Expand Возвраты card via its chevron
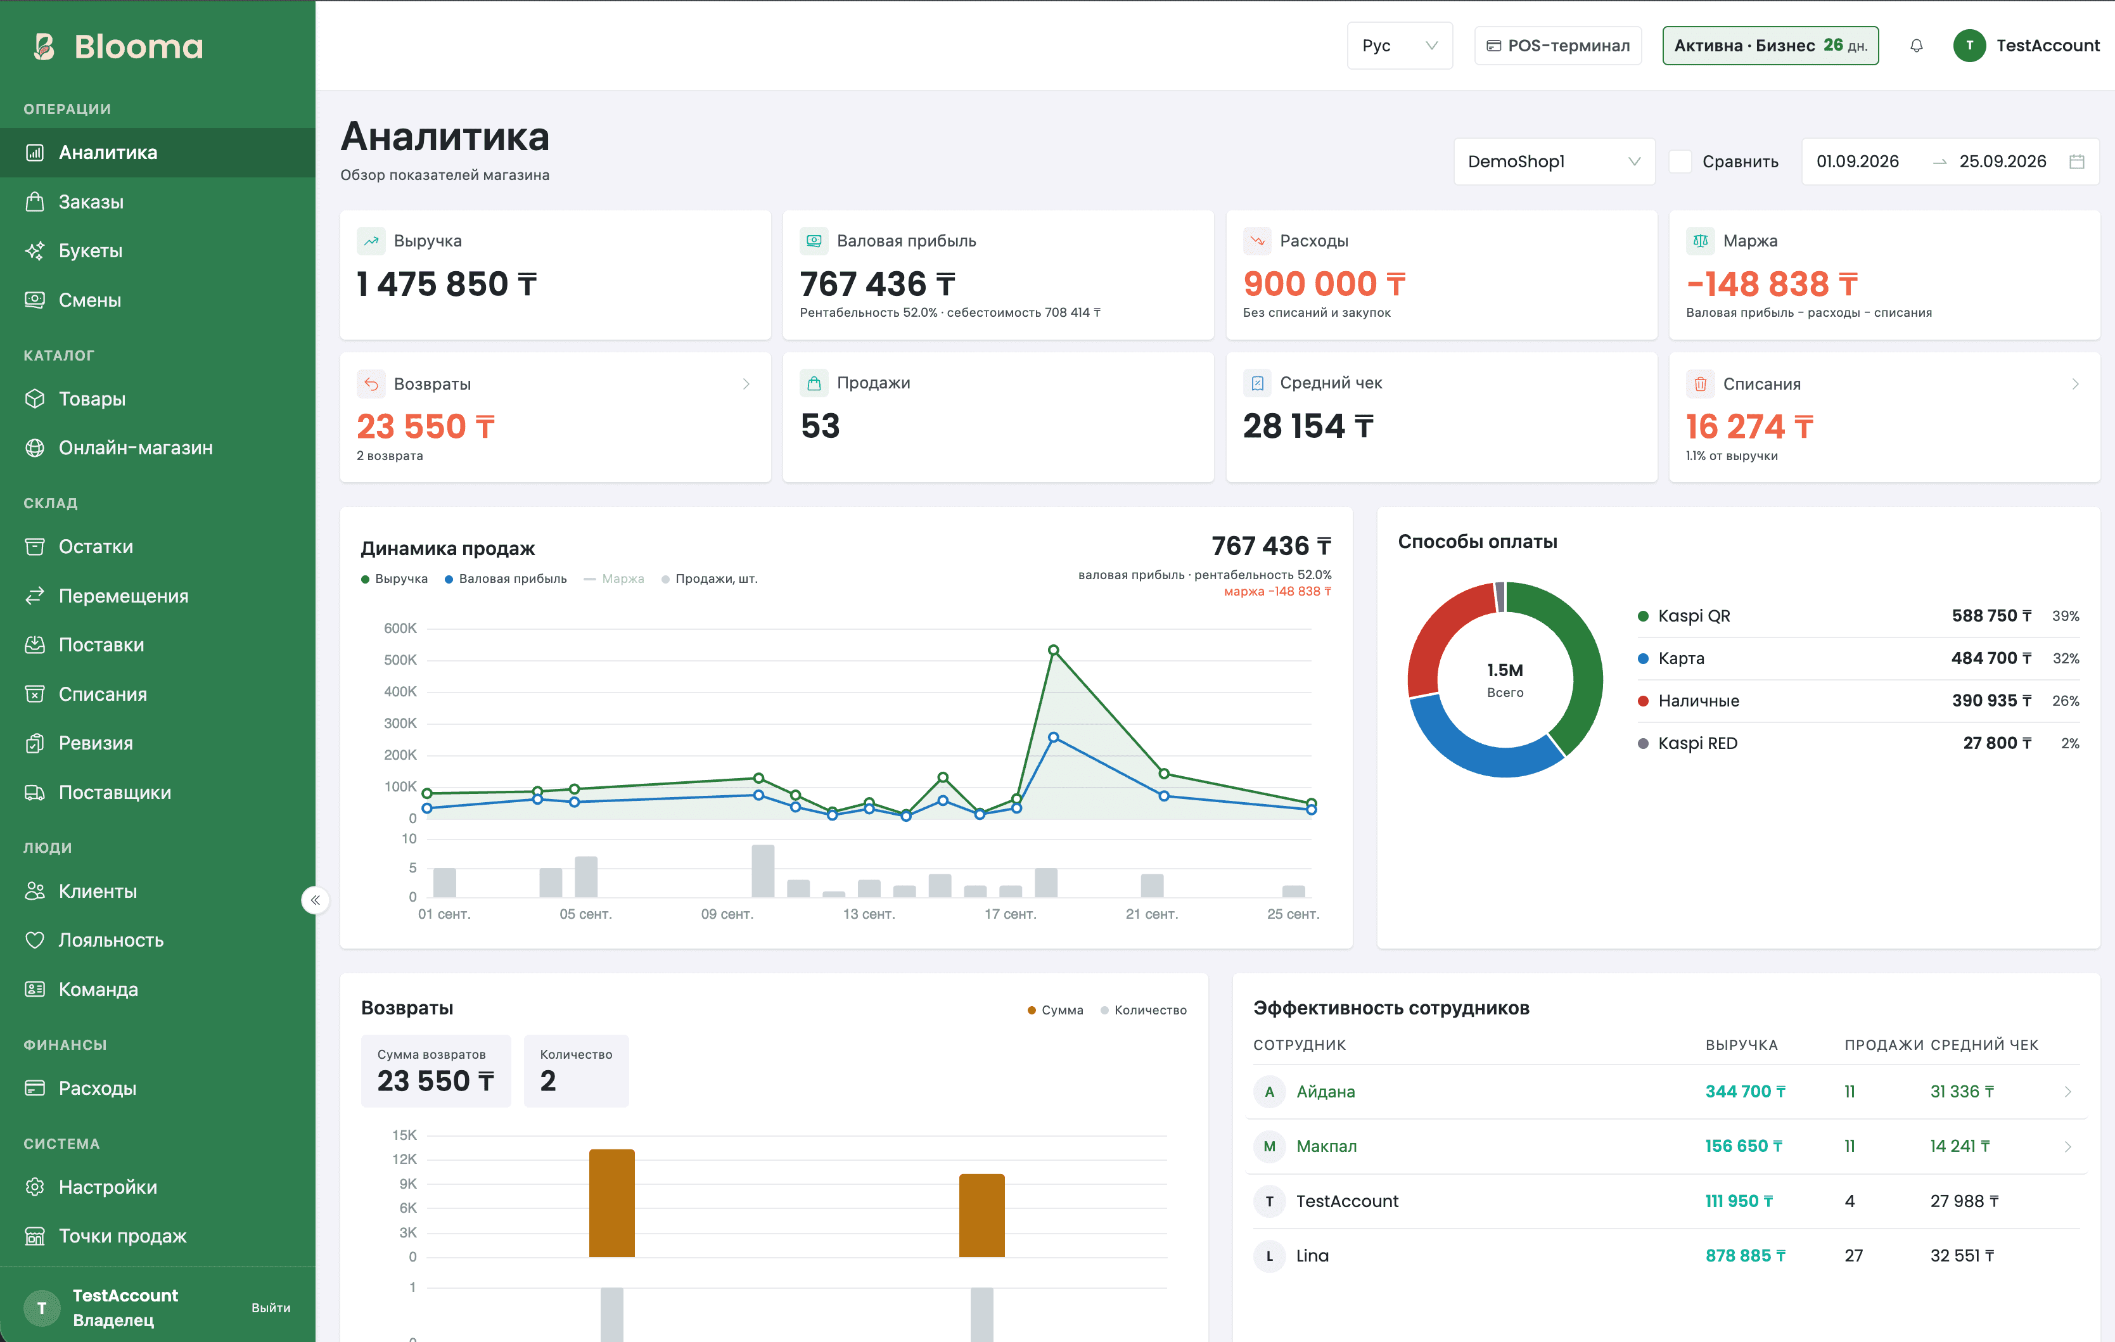2115x1342 pixels. (746, 384)
